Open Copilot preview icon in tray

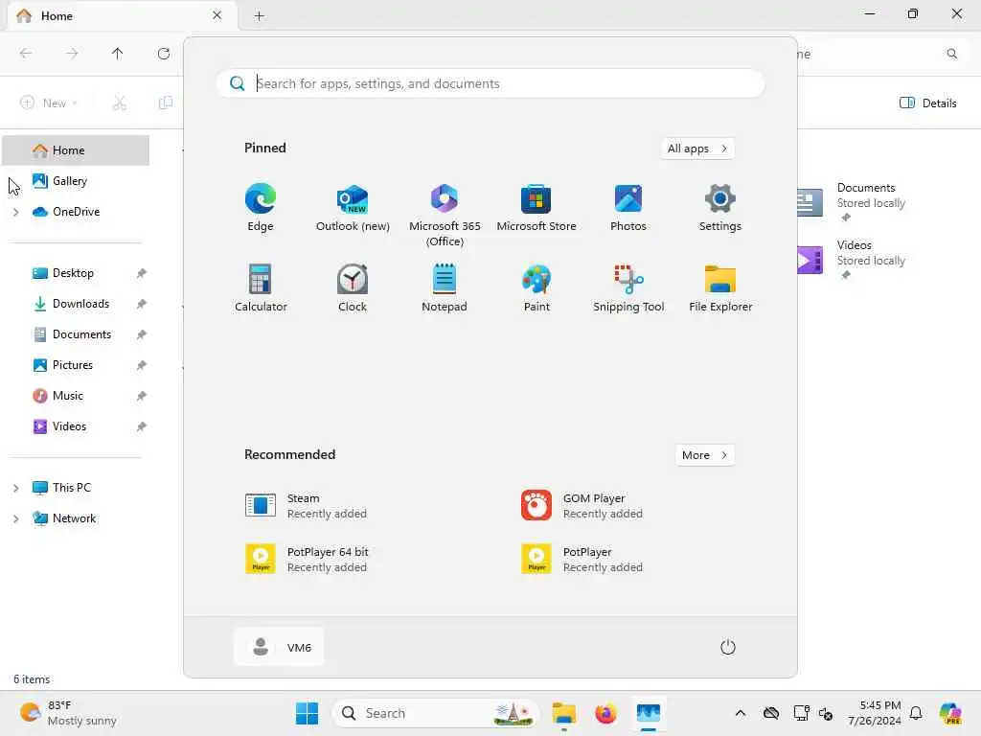950,713
